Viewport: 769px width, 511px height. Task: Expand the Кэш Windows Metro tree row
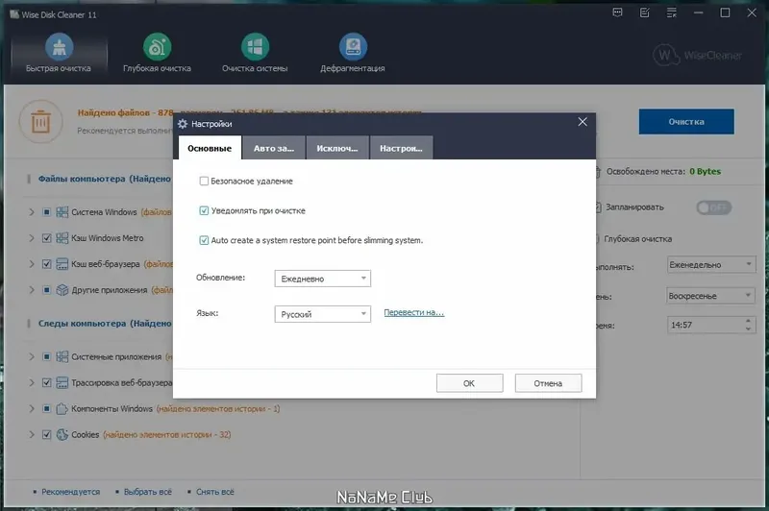[32, 238]
